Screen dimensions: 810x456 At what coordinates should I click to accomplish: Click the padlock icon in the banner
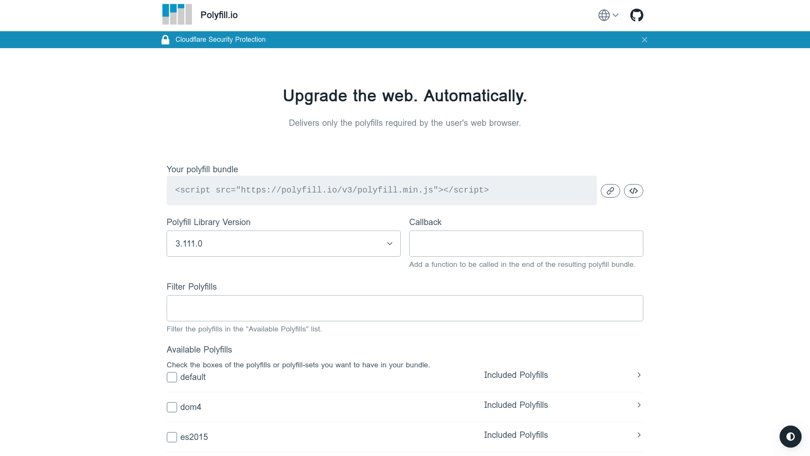click(165, 40)
